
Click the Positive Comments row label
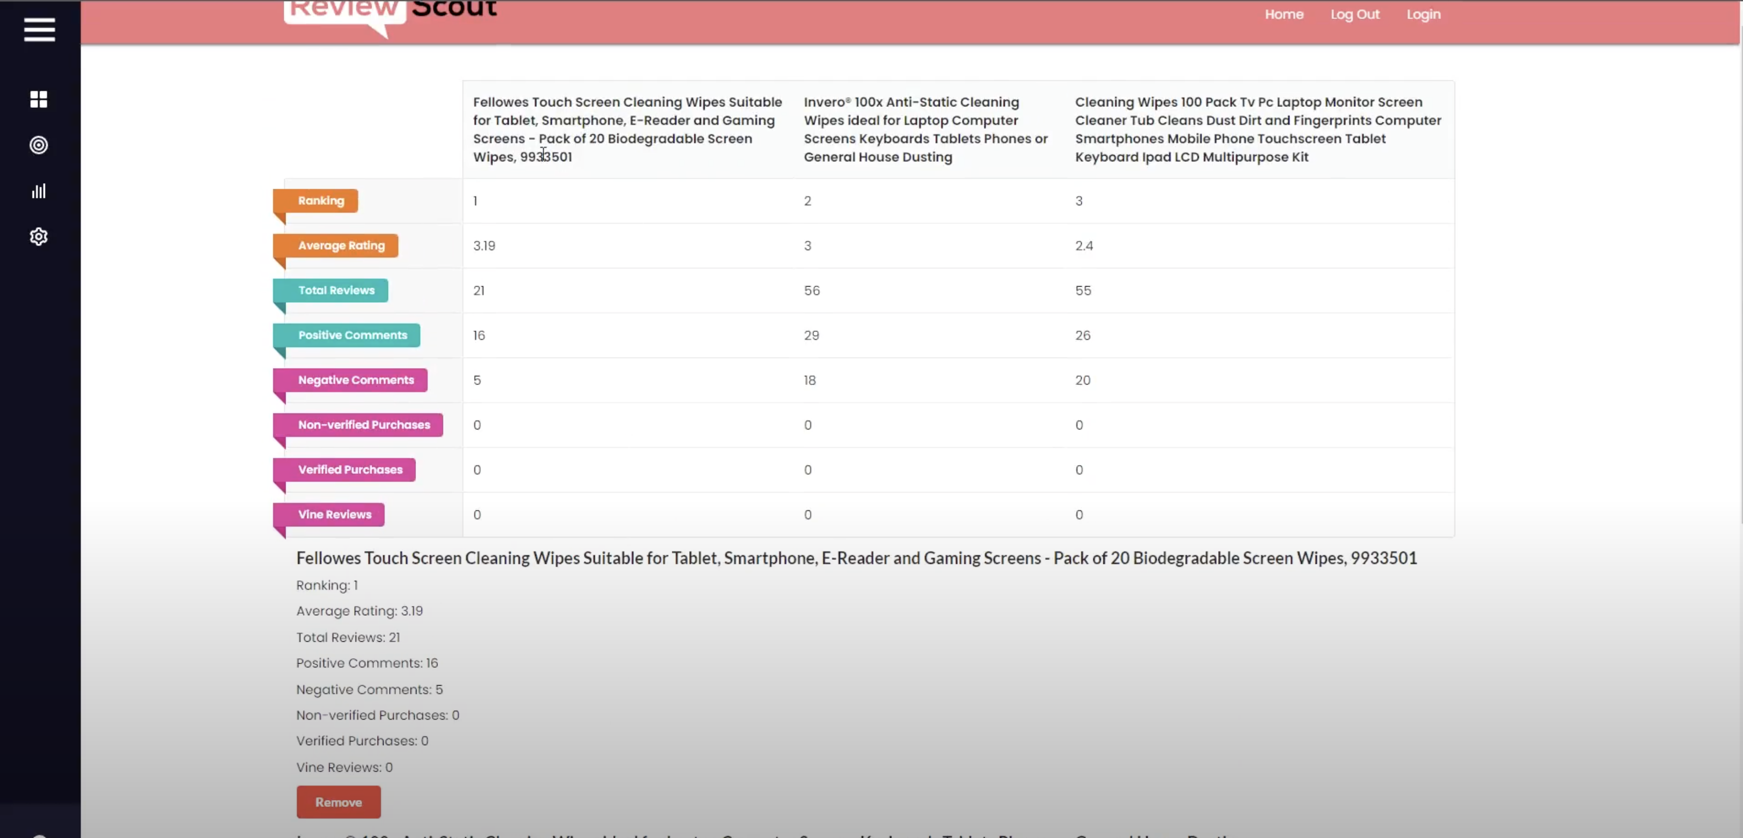pyautogui.click(x=347, y=336)
